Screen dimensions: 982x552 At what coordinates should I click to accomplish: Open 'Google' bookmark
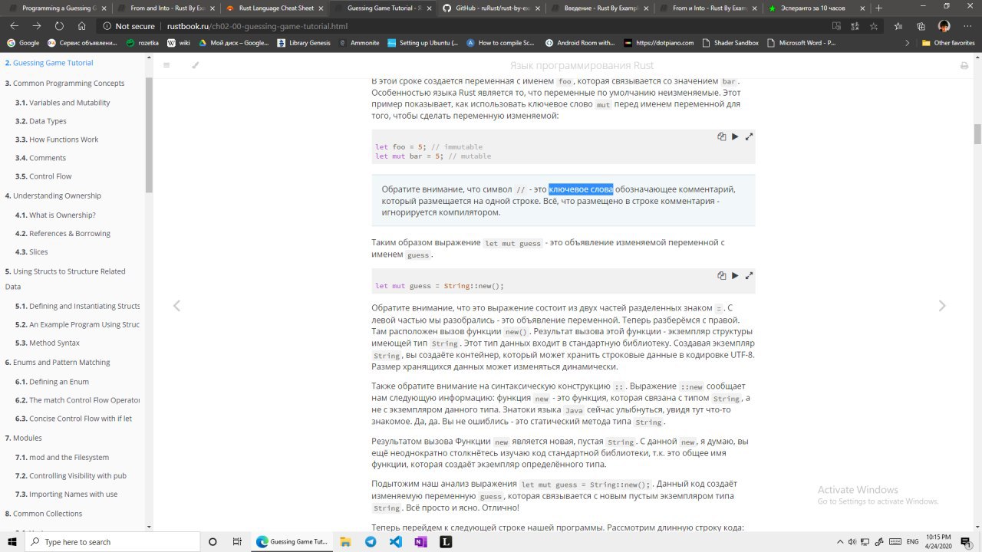[x=23, y=43]
